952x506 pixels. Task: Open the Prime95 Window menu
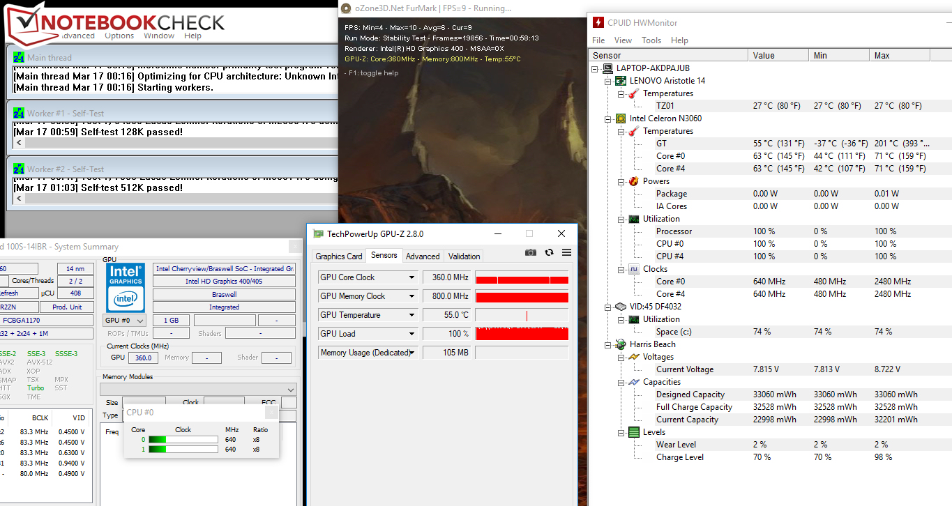(x=159, y=36)
